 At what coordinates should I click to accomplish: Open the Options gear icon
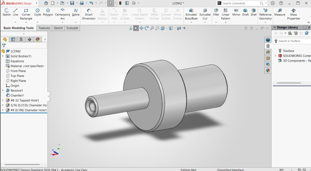(x=134, y=3)
